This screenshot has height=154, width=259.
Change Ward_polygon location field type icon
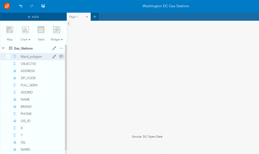[15, 56]
